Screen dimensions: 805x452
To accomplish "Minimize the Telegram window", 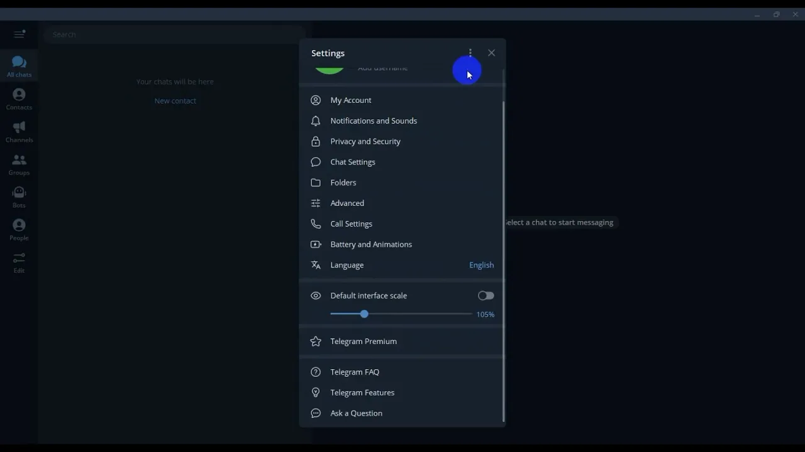I will tap(757, 14).
